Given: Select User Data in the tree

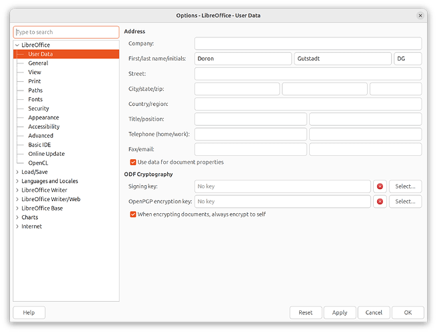Looking at the screenshot, I should coord(67,54).
